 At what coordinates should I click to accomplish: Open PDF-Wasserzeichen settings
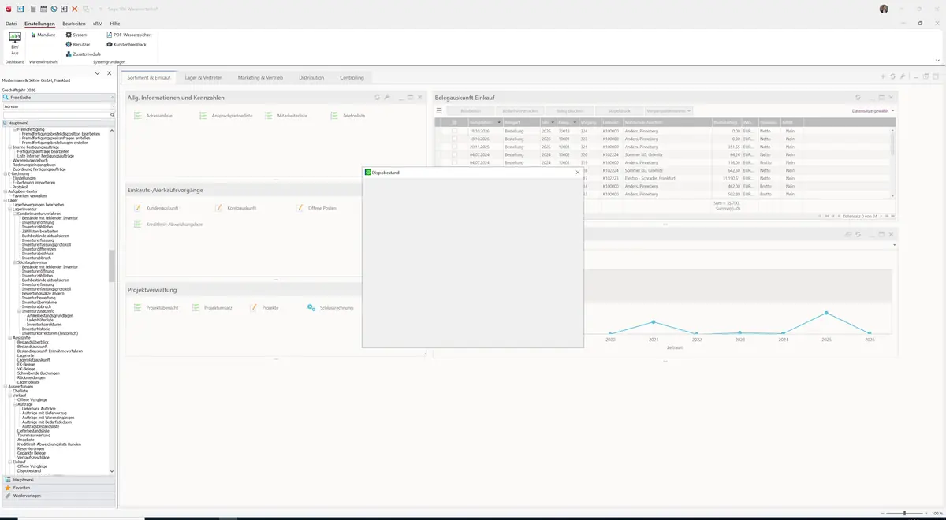click(128, 35)
